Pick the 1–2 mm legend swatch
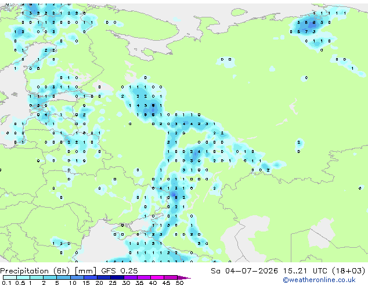368x285 pixels. click(37, 277)
